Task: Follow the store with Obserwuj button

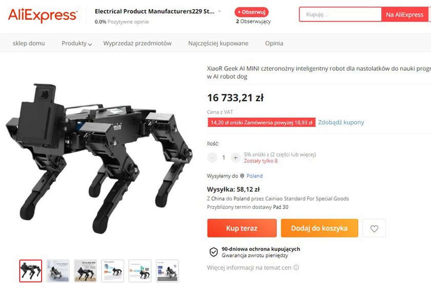Action: point(251,12)
